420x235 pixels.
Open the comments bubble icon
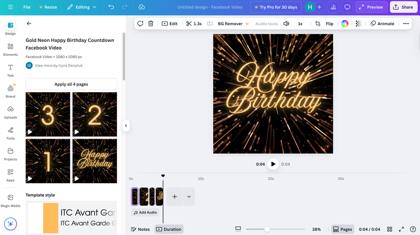click(x=347, y=7)
